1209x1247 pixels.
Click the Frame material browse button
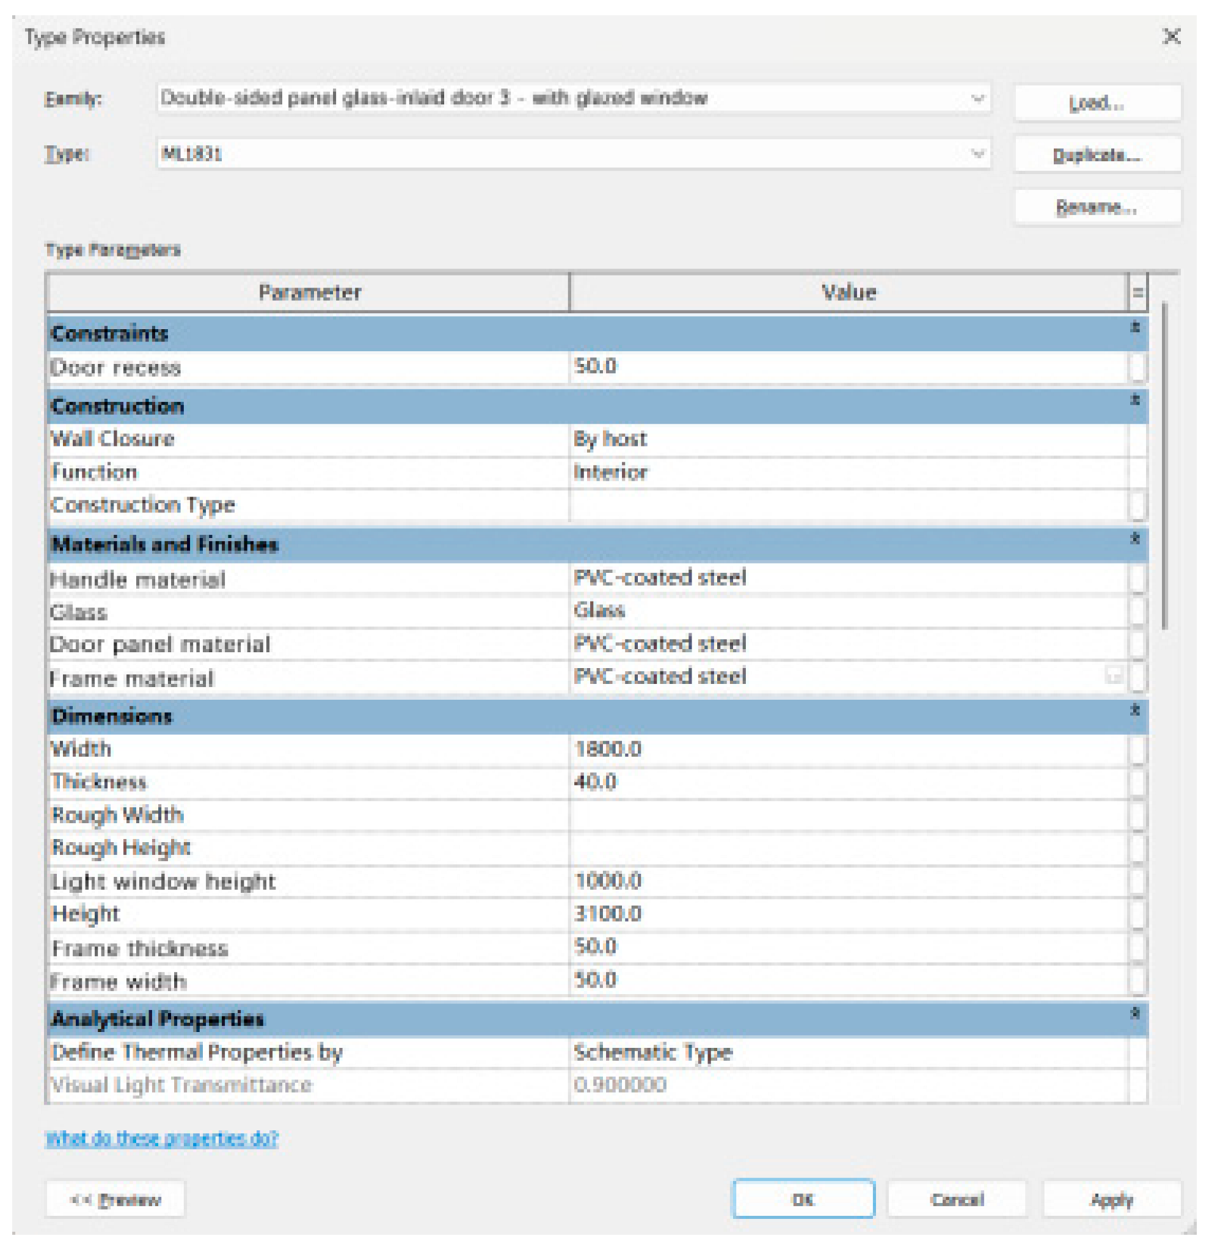[x=1114, y=675]
